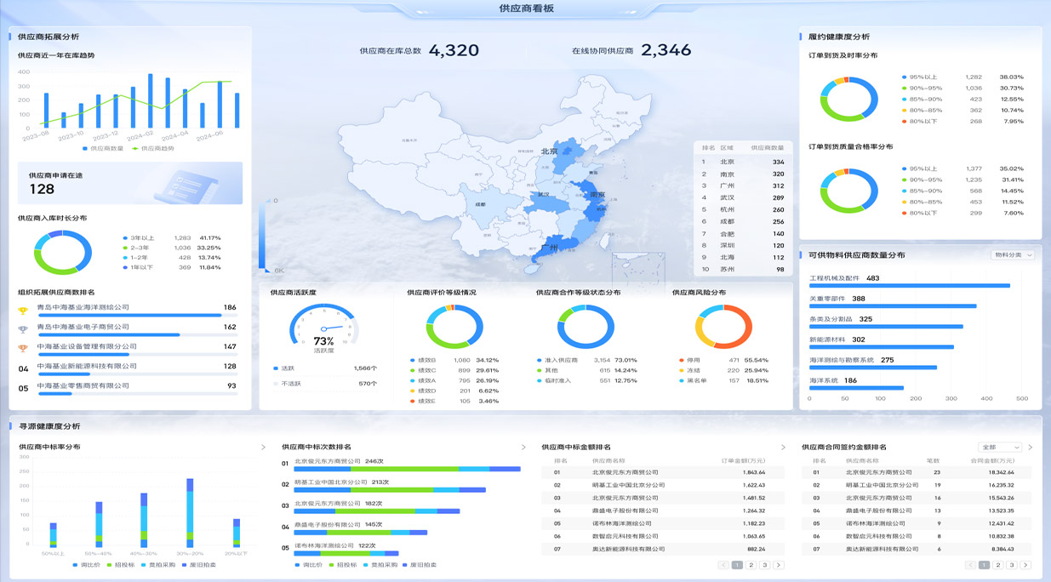Click the 73% activity gauge dial
The image size is (1051, 582).
pyautogui.click(x=323, y=328)
